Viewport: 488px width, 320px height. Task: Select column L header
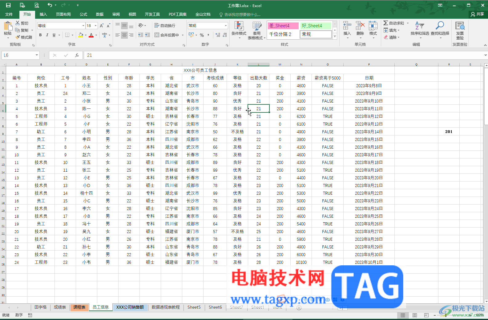click(x=259, y=64)
